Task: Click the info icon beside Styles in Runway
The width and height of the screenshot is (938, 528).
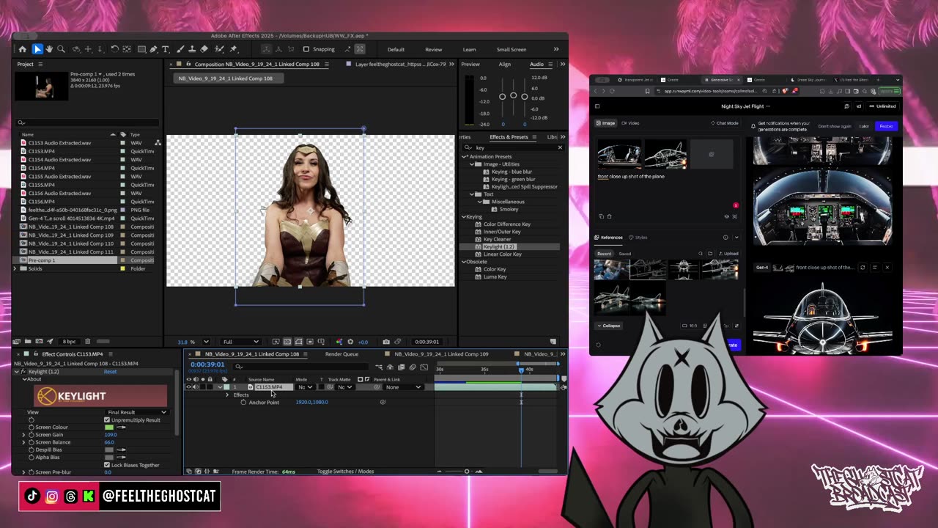Action: (x=725, y=238)
